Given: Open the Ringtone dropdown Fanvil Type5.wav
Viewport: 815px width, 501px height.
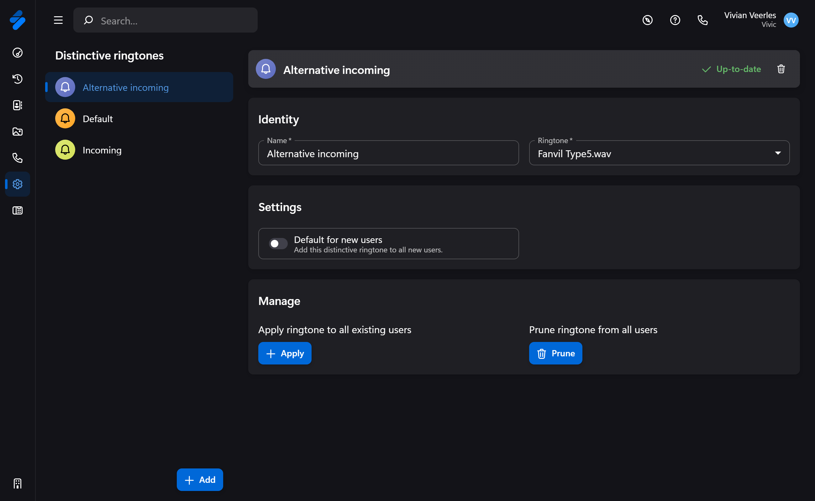Looking at the screenshot, I should pyautogui.click(x=659, y=153).
